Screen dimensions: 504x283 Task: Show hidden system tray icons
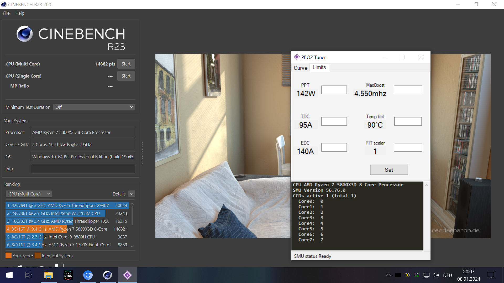coord(388,275)
